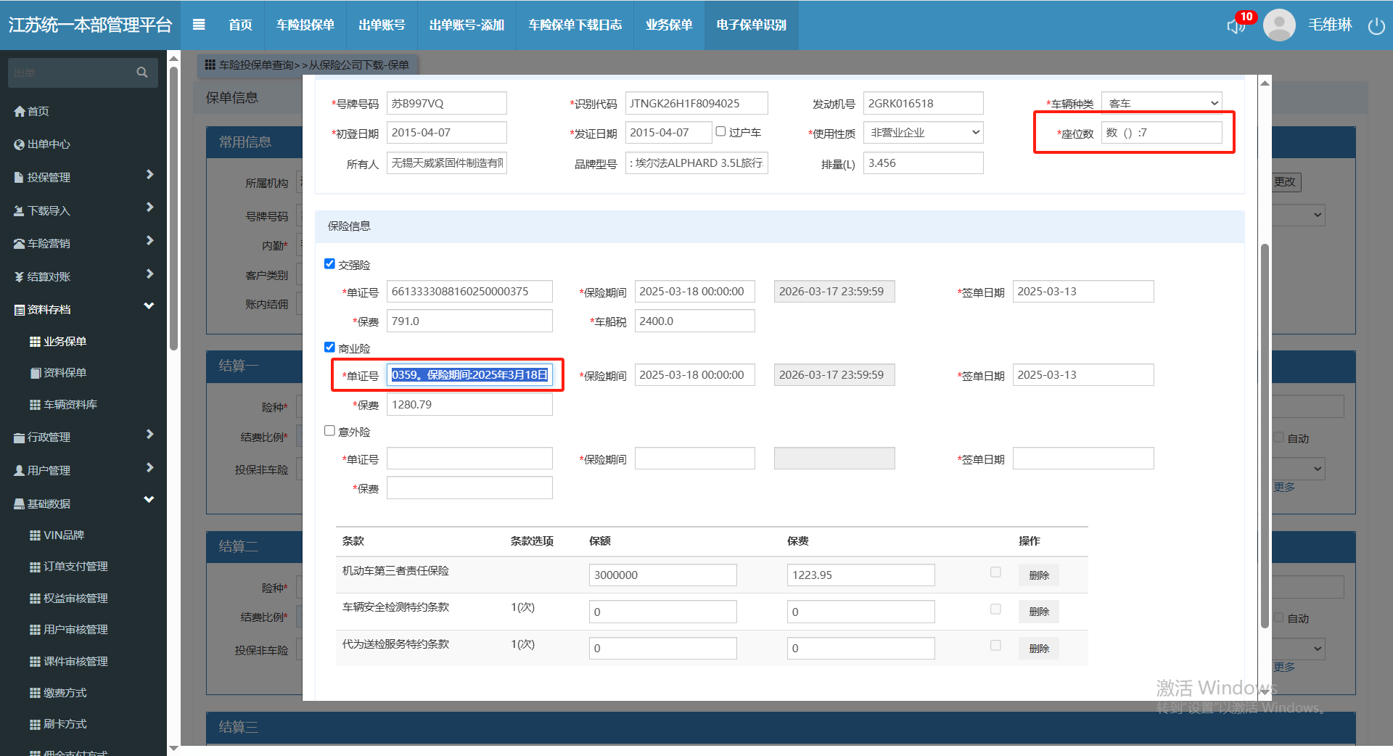This screenshot has width=1393, height=756.
Task: Open the 车辆种类 dropdown
Action: (1161, 103)
